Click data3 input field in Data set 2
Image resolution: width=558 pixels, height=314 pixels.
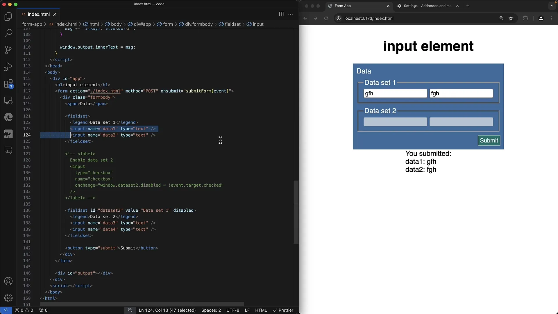pyautogui.click(x=395, y=122)
